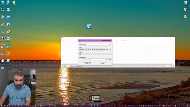Open the teal VM desktop shortcut
190x107 pixels.
[x=8, y=46]
